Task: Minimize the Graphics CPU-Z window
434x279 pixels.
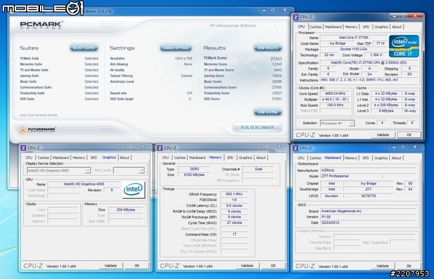Action: click(x=122, y=146)
